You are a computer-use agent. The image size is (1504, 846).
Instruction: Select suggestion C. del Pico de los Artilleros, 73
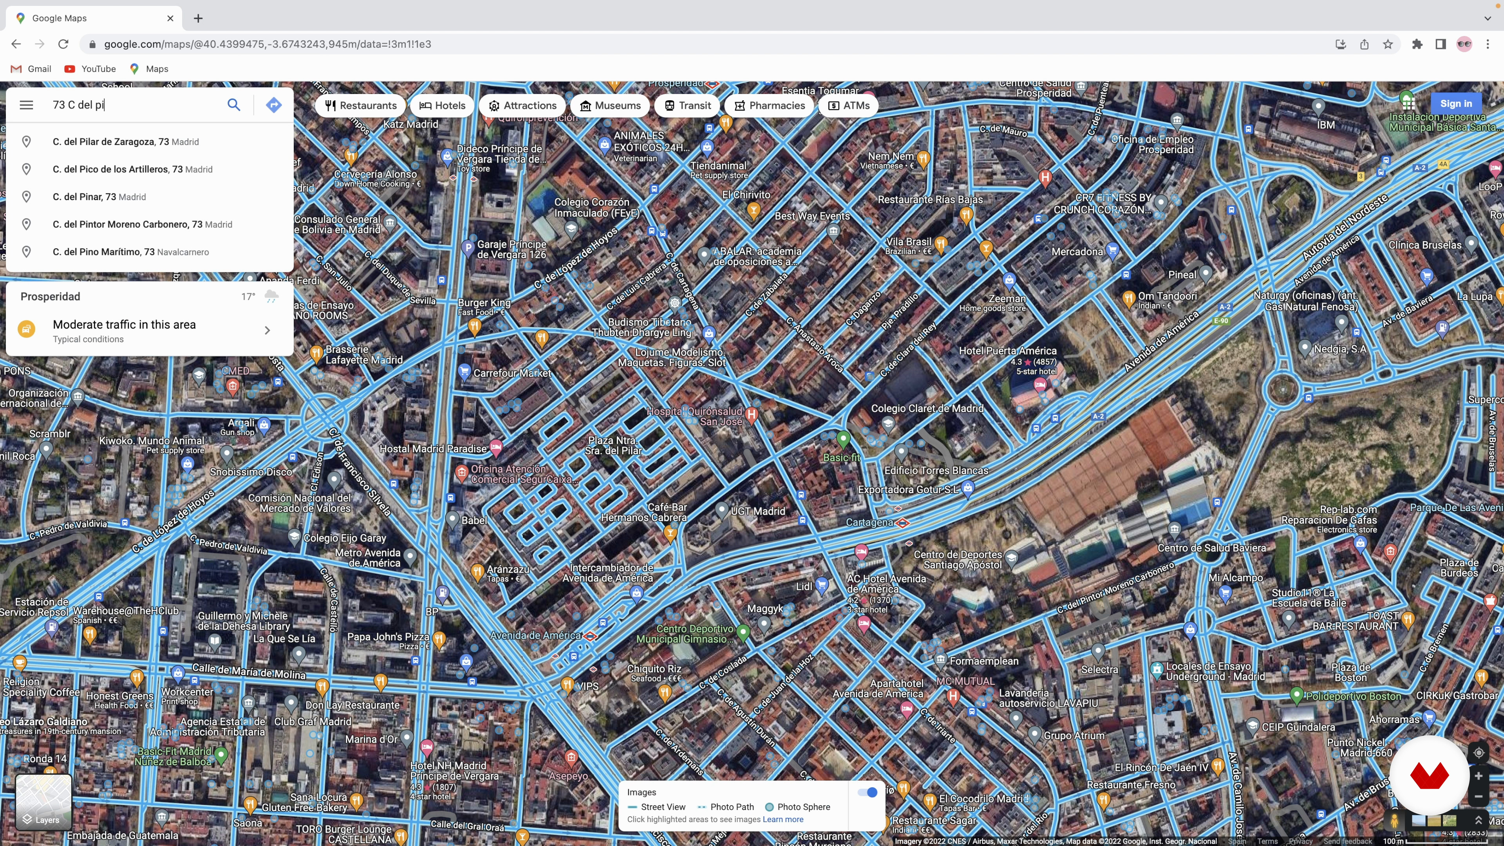pos(150,169)
